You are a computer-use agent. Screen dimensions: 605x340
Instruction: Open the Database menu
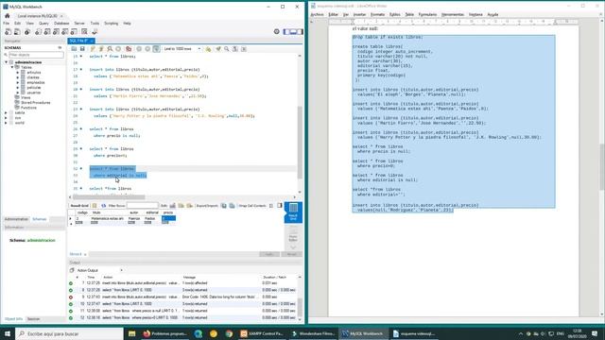coord(61,24)
